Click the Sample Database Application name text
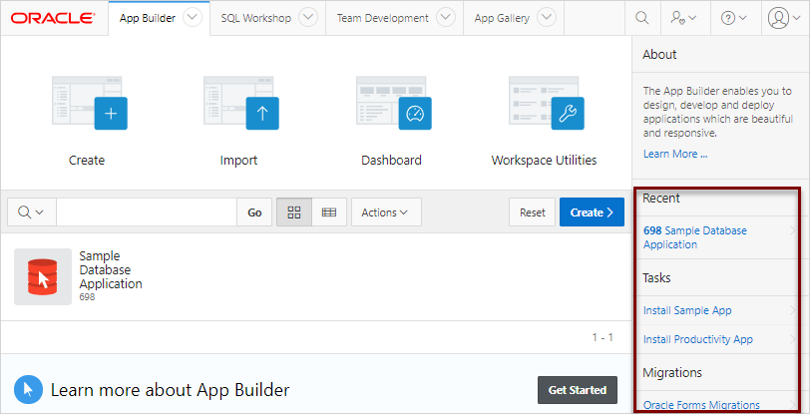The image size is (810, 414). [111, 269]
